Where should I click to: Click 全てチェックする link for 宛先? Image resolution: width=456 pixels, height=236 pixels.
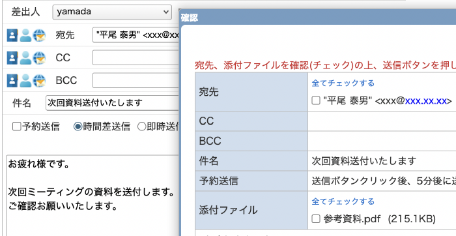coord(343,83)
